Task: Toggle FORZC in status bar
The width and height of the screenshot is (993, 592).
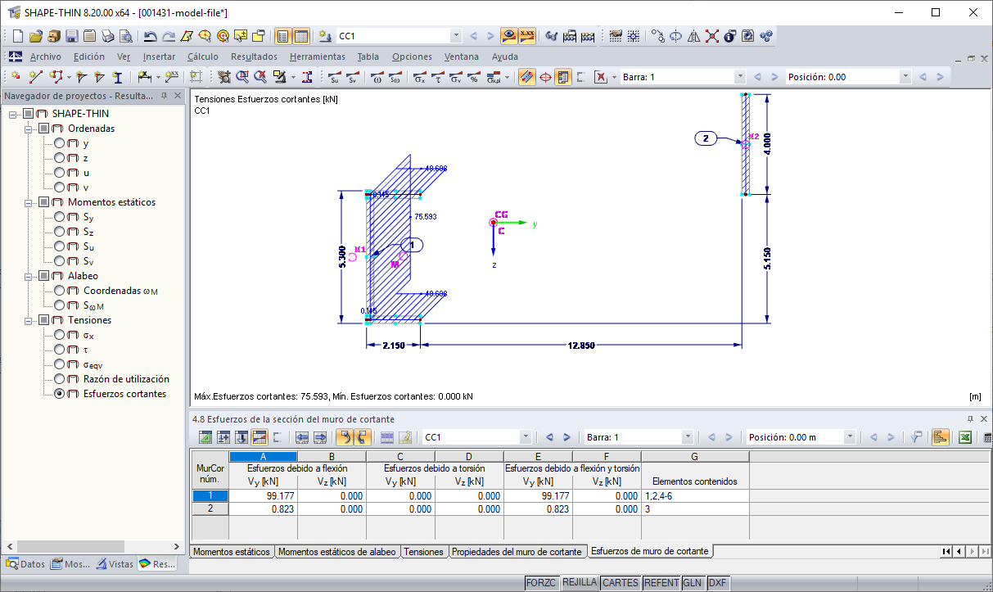Action: pyautogui.click(x=541, y=583)
